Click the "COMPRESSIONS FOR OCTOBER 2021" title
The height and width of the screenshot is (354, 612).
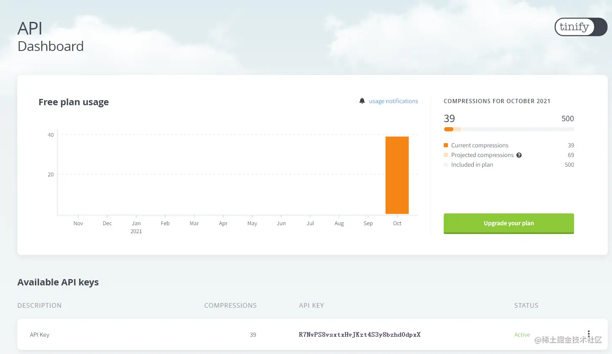497,101
